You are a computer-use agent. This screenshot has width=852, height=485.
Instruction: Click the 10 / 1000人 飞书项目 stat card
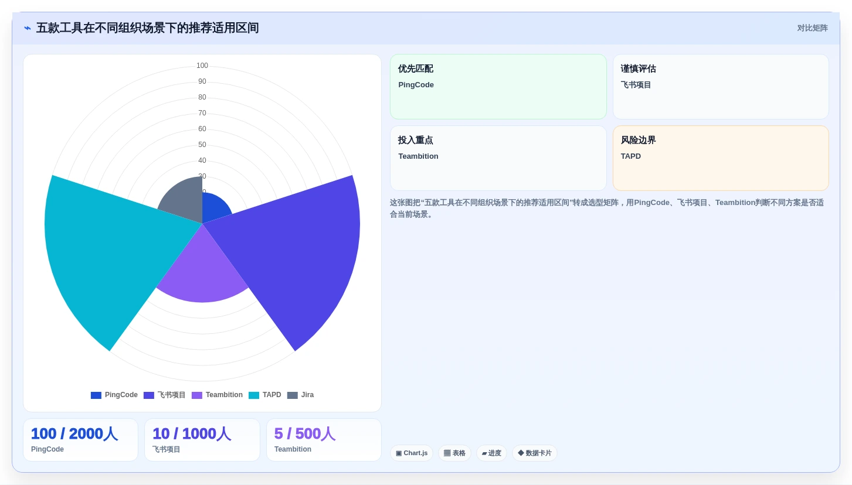[202, 440]
